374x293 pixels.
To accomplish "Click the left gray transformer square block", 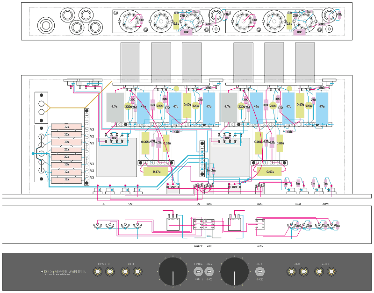I will 116,157.
